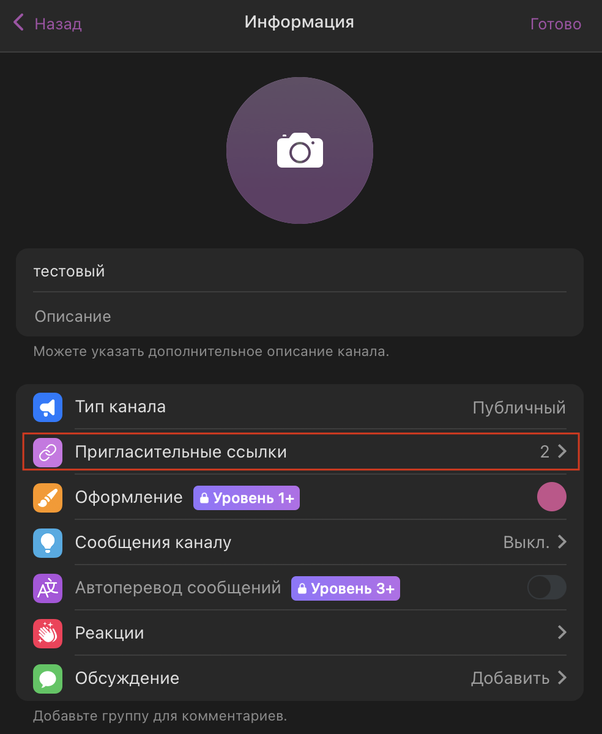Click the channel name field тестовый
This screenshot has height=734, width=602.
300,271
